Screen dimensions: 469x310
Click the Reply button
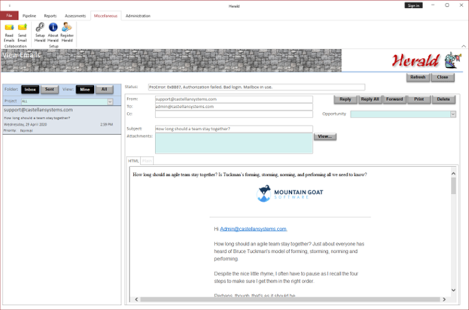coord(345,99)
